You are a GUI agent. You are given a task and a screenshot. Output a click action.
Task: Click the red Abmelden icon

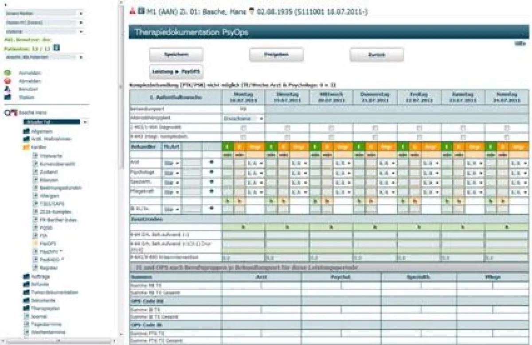point(8,81)
